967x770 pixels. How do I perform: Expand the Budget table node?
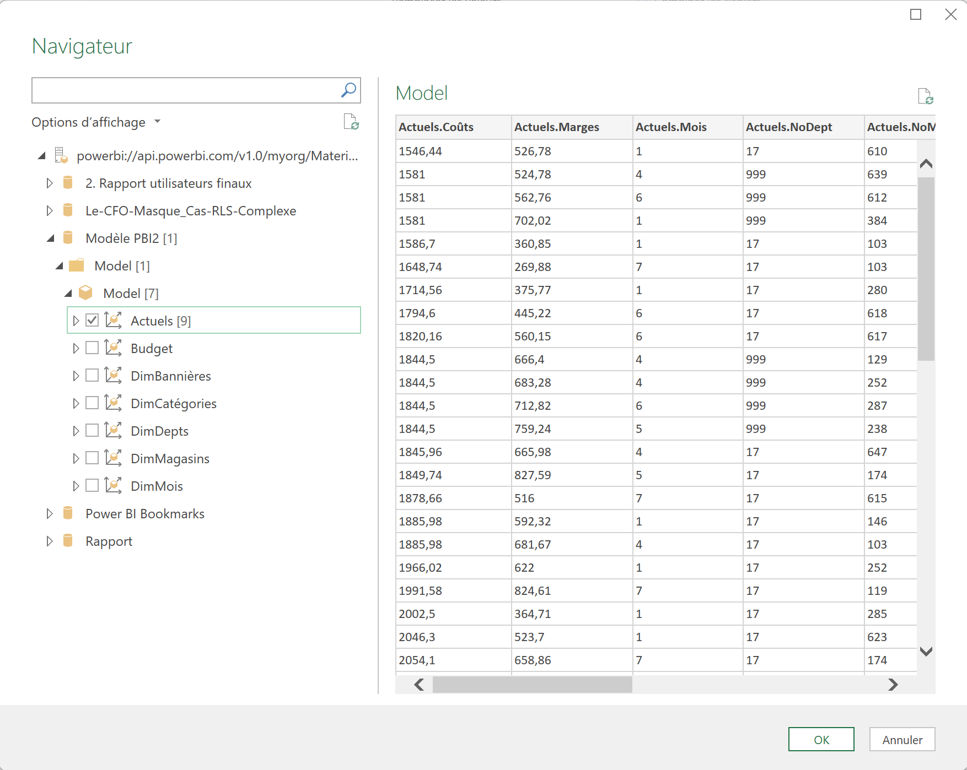tap(76, 348)
